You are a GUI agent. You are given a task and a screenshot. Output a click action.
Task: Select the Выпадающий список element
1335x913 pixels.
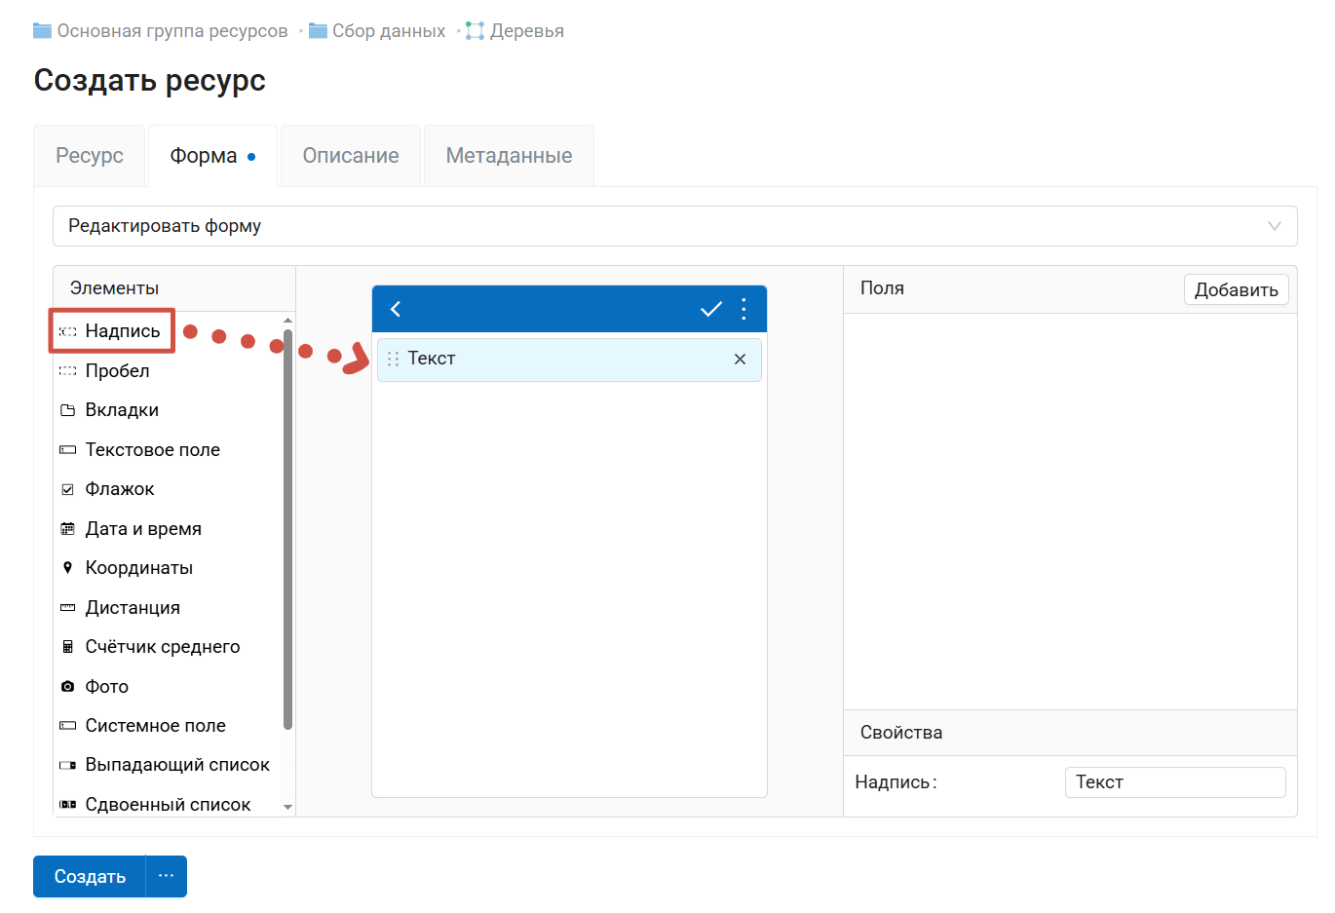(176, 765)
